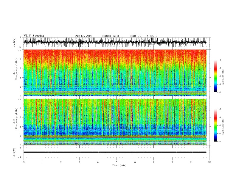Select the date text "Dec. 13, 2018"
This screenshot has width=236, height=182.
(83, 36)
